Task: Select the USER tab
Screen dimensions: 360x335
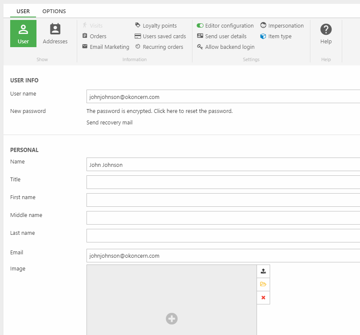Action: pos(23,11)
